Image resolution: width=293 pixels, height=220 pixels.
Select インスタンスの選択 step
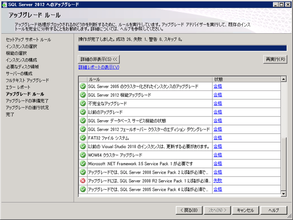click(x=21, y=46)
